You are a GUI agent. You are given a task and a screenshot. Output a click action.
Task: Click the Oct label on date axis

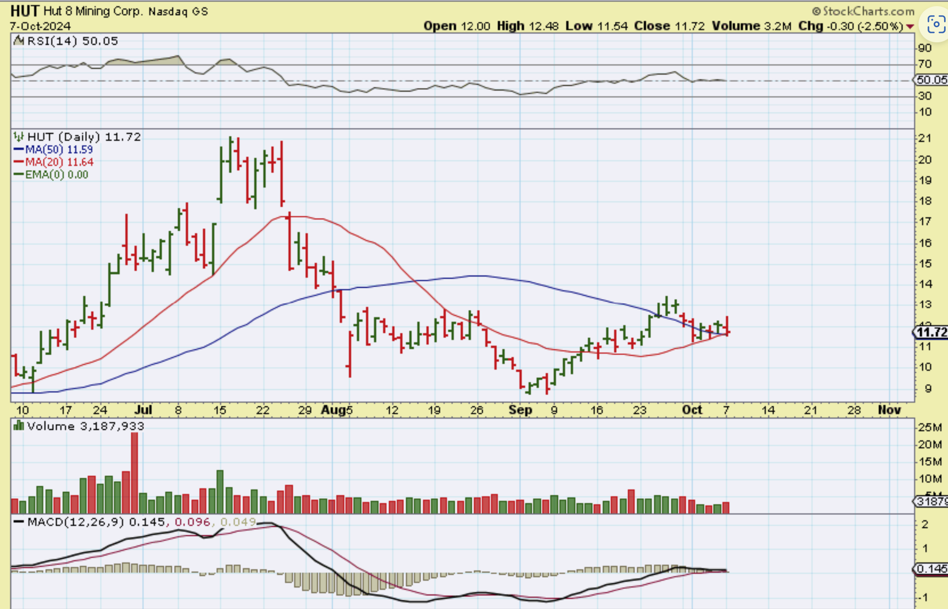click(x=692, y=410)
